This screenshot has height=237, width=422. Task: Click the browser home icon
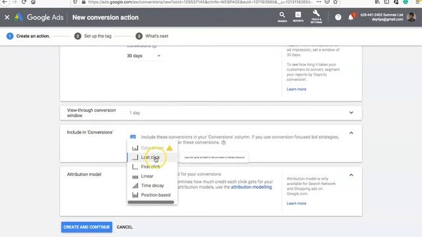(33, 2)
